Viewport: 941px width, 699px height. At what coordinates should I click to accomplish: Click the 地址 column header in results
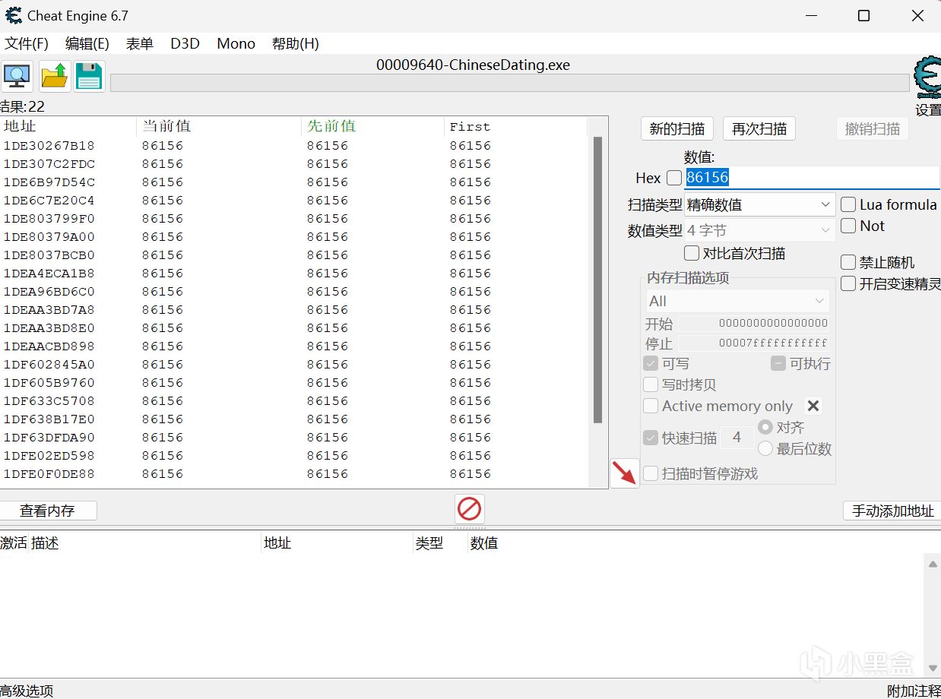(68, 126)
